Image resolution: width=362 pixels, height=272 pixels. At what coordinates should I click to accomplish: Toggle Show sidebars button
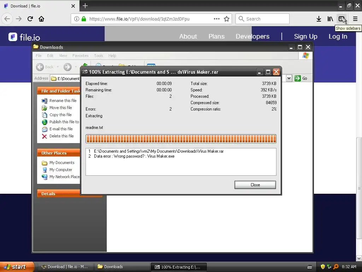[341, 19]
